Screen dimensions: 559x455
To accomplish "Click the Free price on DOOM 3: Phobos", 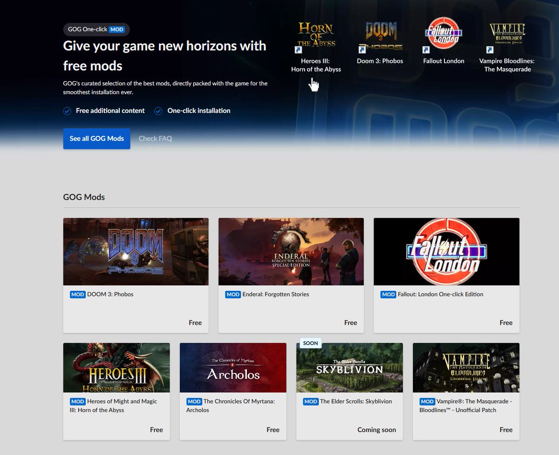I will (x=195, y=323).
